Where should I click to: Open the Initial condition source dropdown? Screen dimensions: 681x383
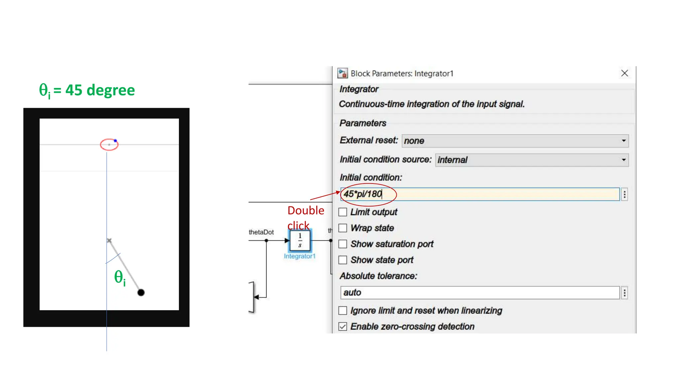pyautogui.click(x=531, y=160)
